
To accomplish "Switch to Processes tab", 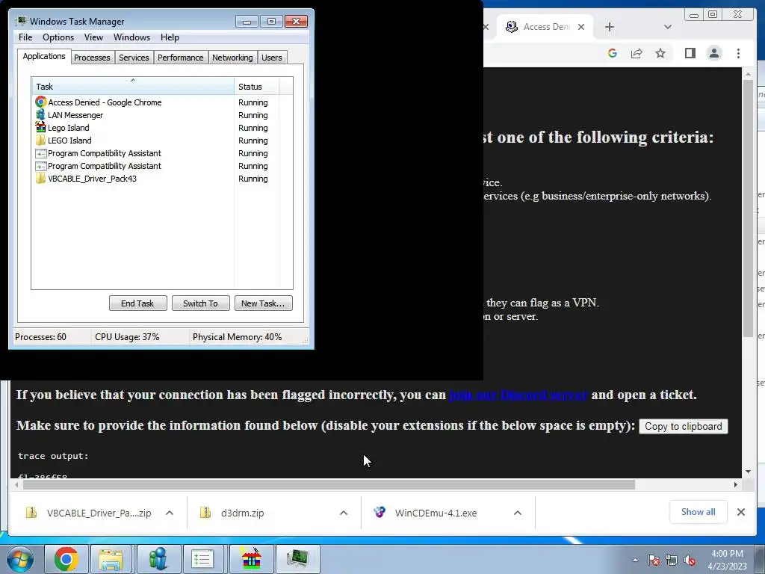I will point(92,58).
